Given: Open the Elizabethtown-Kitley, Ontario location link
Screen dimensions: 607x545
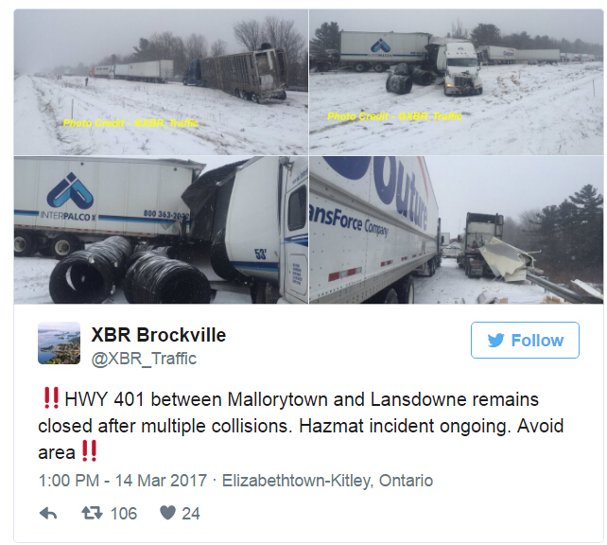Looking at the screenshot, I should point(327,481).
